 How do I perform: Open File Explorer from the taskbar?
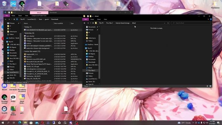pos(25,123)
